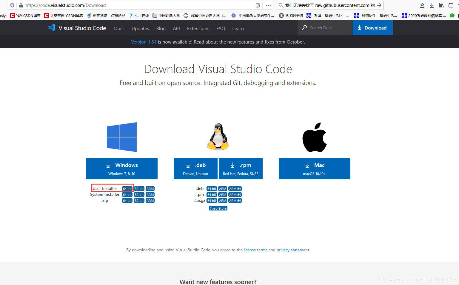
Task: Toggle the browser sidebar icon
Action: [451, 5]
